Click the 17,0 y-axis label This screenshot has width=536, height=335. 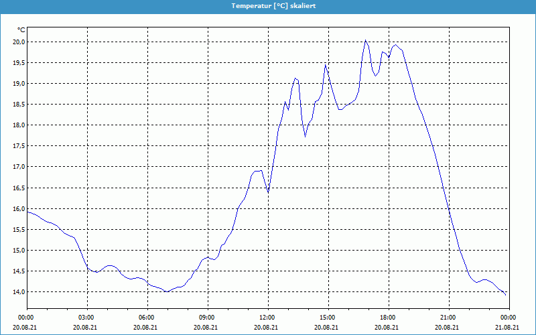click(x=18, y=167)
